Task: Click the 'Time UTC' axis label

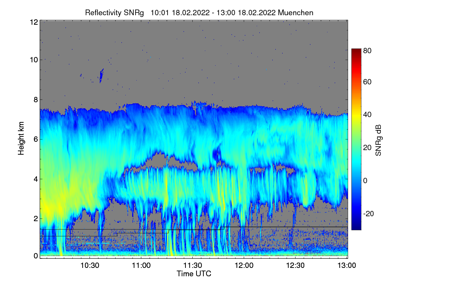Action: tap(194, 274)
